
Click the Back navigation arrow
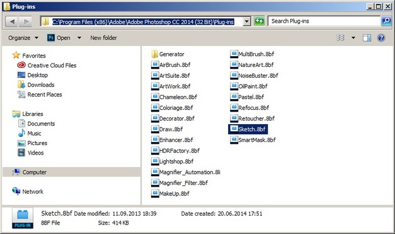click(x=12, y=21)
